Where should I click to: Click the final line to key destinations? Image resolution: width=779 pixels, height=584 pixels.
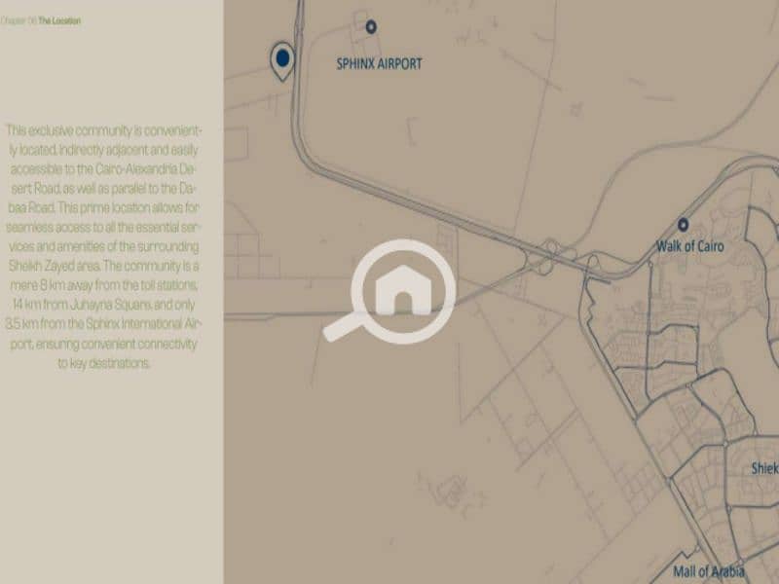tap(104, 363)
